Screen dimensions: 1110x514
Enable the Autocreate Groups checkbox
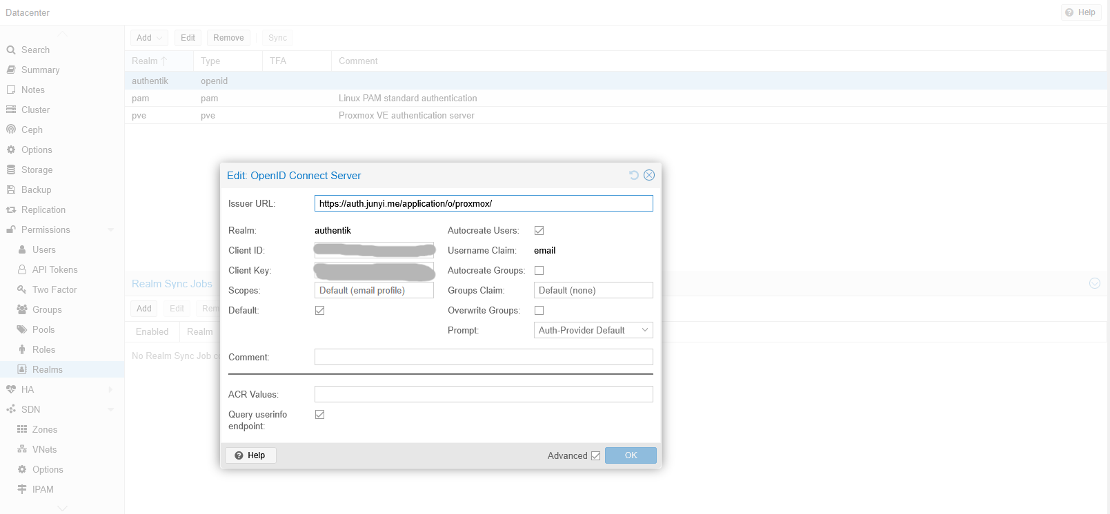pyautogui.click(x=539, y=270)
